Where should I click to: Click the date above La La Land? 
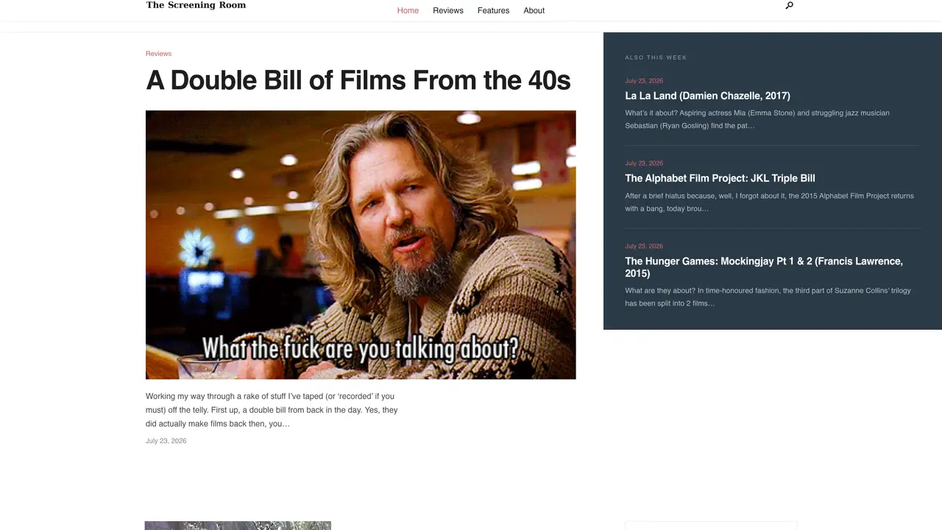pyautogui.click(x=644, y=81)
